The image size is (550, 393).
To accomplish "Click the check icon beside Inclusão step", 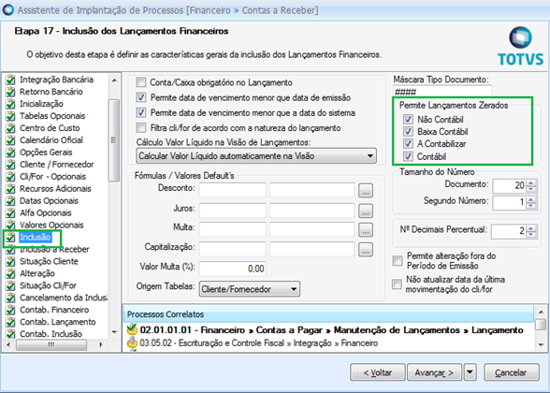I will coord(10,238).
